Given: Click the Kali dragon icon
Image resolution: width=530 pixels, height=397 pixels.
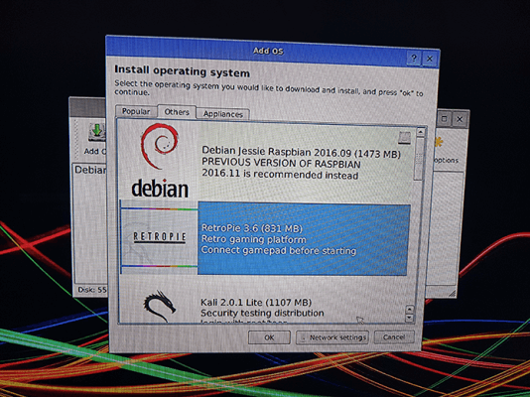Looking at the screenshot, I should (x=160, y=306).
